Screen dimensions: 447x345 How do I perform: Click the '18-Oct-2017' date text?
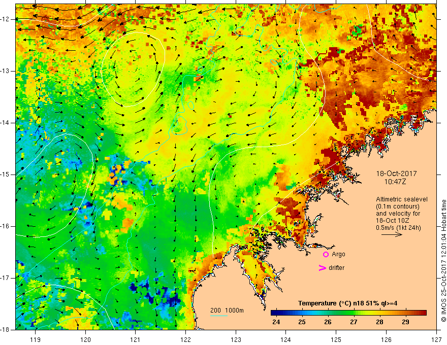pyautogui.click(x=396, y=174)
